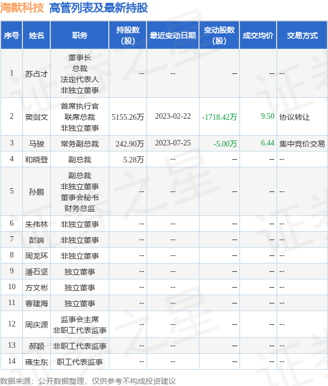Select the 财务总监 position text
This screenshot has height=386, width=328.
coord(80,208)
